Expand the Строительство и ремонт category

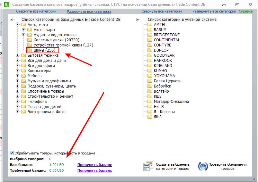(17, 96)
